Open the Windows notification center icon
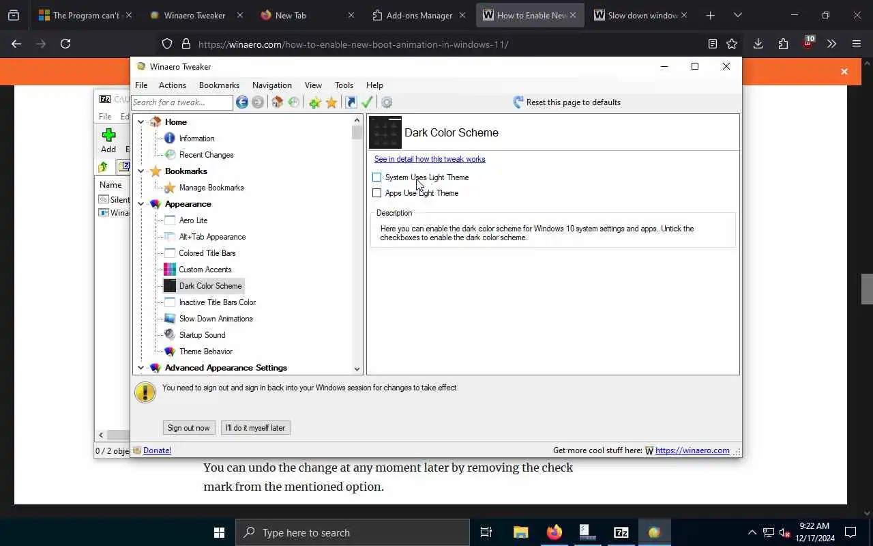This screenshot has width=873, height=546. [850, 532]
